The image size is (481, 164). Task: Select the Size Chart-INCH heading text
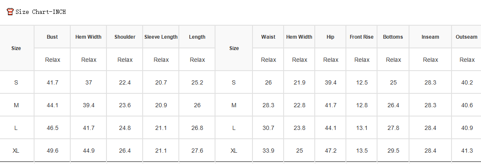(40, 12)
